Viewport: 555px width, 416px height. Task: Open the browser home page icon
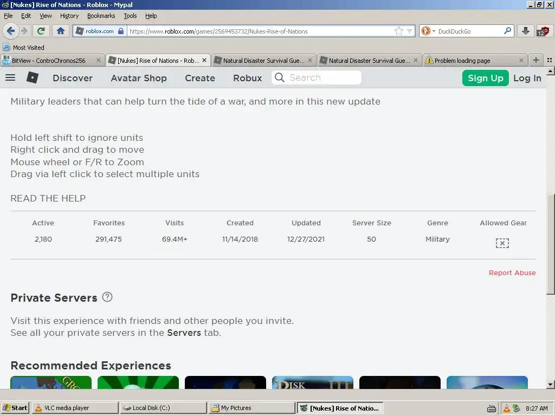61,31
